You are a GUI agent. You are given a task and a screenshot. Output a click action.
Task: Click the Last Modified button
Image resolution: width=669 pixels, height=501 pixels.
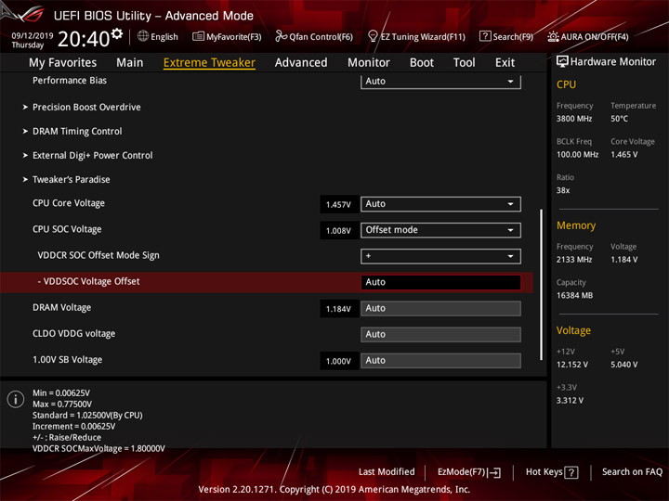click(x=387, y=472)
